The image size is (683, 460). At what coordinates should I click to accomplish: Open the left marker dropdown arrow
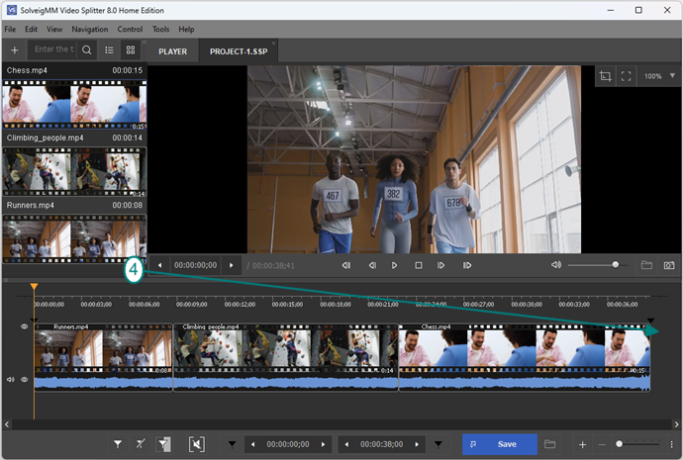[x=233, y=444]
